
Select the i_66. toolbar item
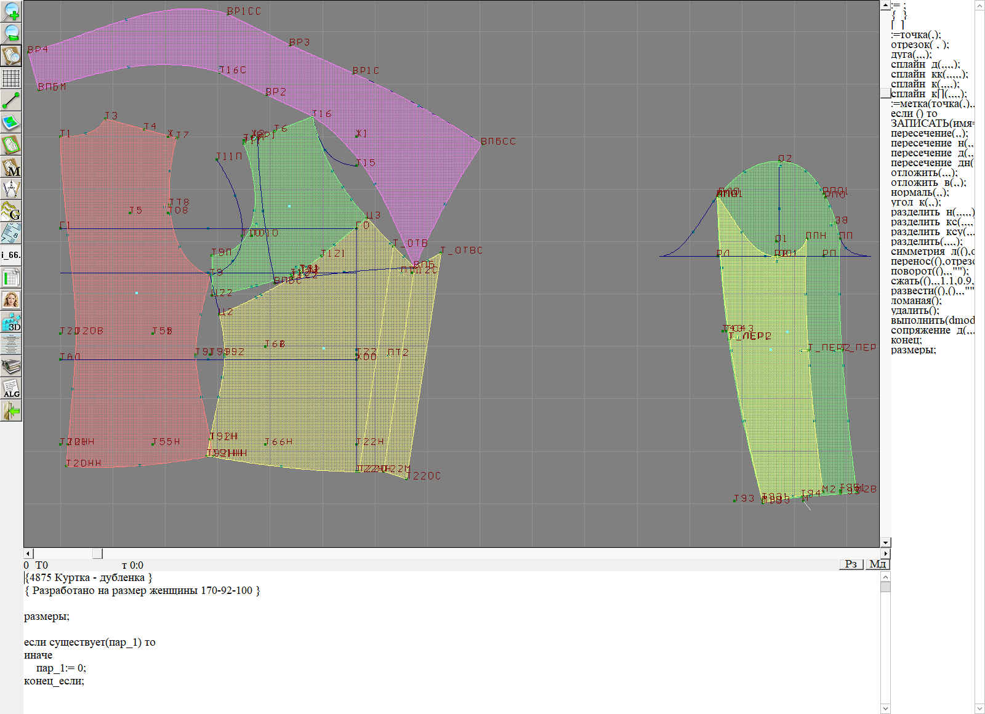[x=11, y=255]
